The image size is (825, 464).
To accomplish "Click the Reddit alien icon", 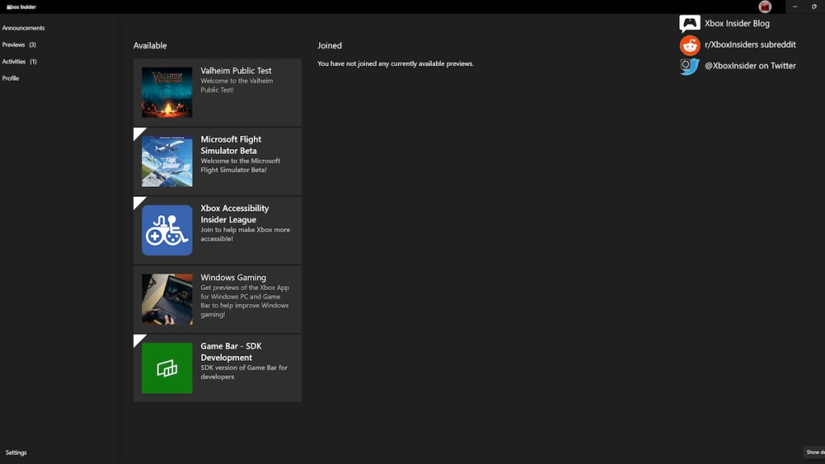I will click(x=690, y=45).
